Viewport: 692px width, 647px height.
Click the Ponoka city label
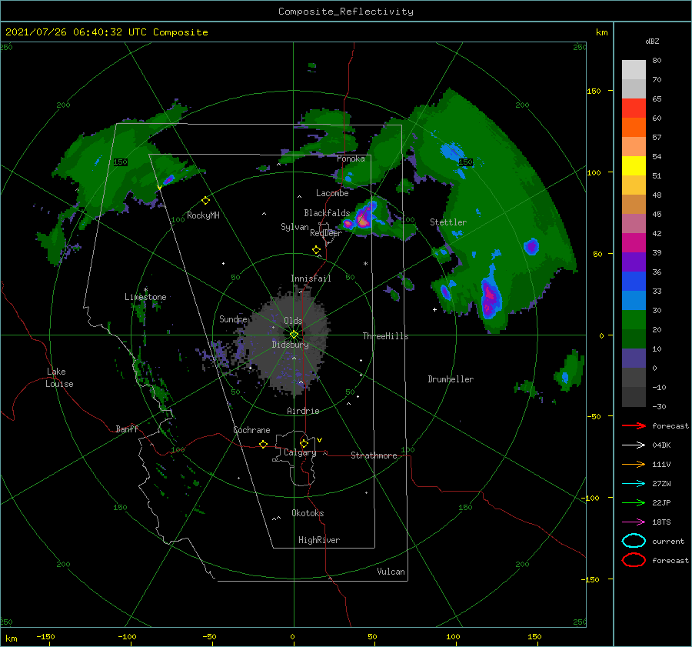click(x=351, y=158)
